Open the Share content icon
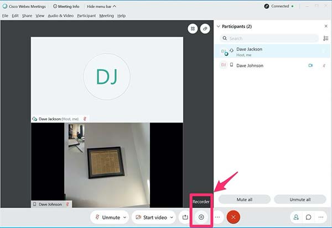The width and height of the screenshot is (332, 228). [185, 217]
